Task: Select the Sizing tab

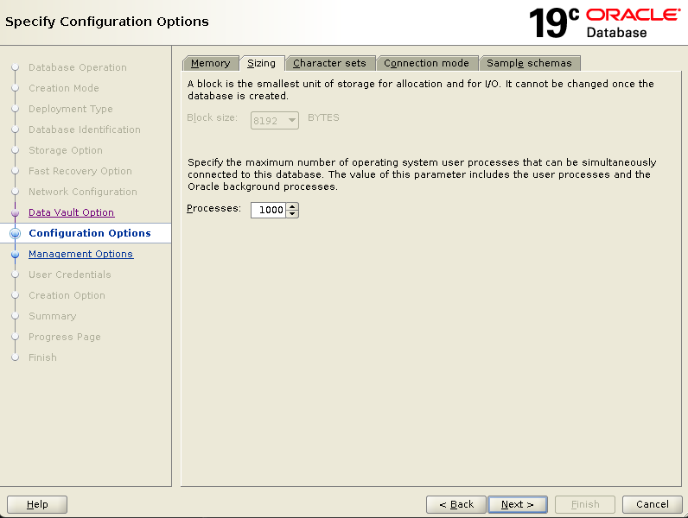Action: [x=262, y=63]
